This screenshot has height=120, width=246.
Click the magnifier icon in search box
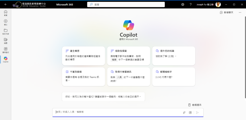coord(91,5)
